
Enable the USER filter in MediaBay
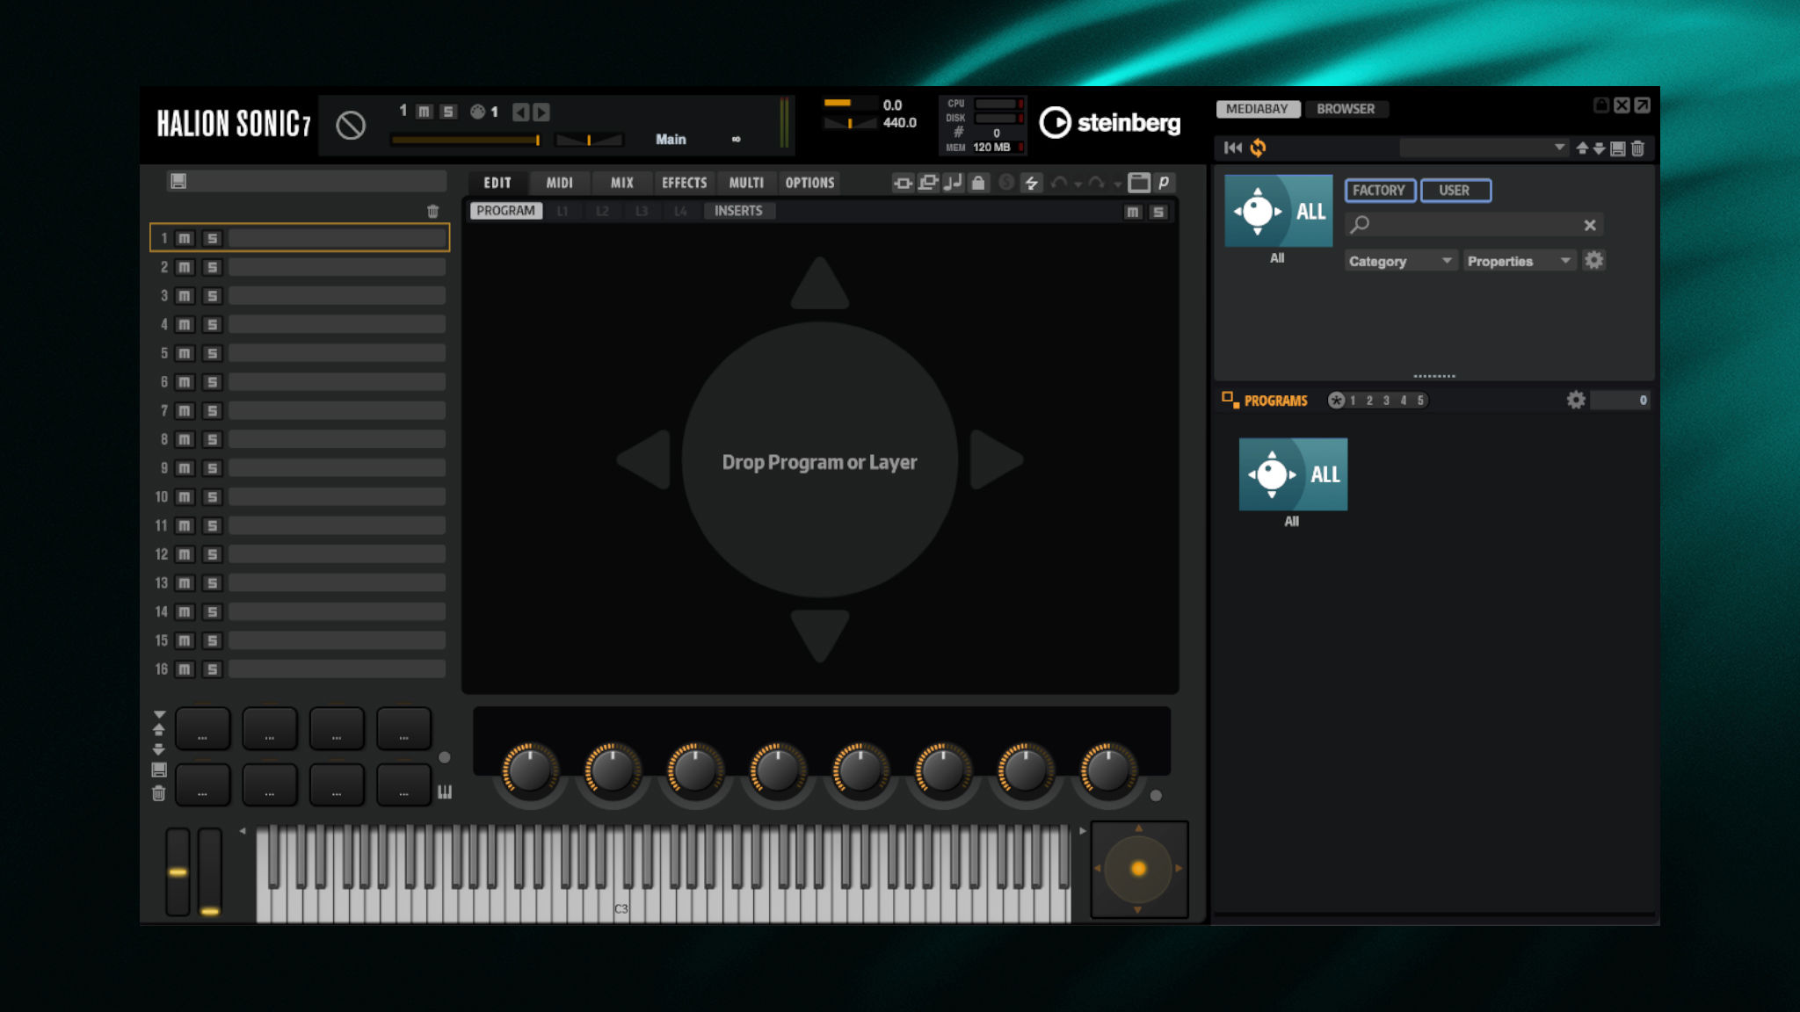1455,190
